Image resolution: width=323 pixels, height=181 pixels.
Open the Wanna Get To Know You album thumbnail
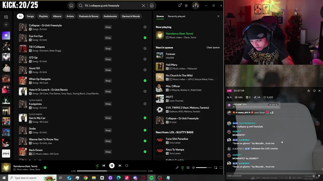(23, 141)
